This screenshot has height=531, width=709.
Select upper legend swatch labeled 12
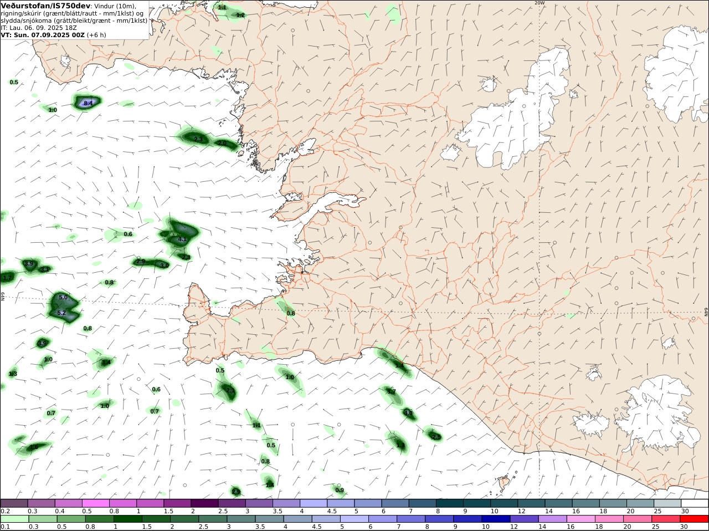pos(531,503)
